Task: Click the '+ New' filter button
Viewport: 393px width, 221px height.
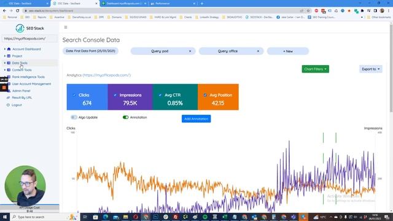Action: 288,51
